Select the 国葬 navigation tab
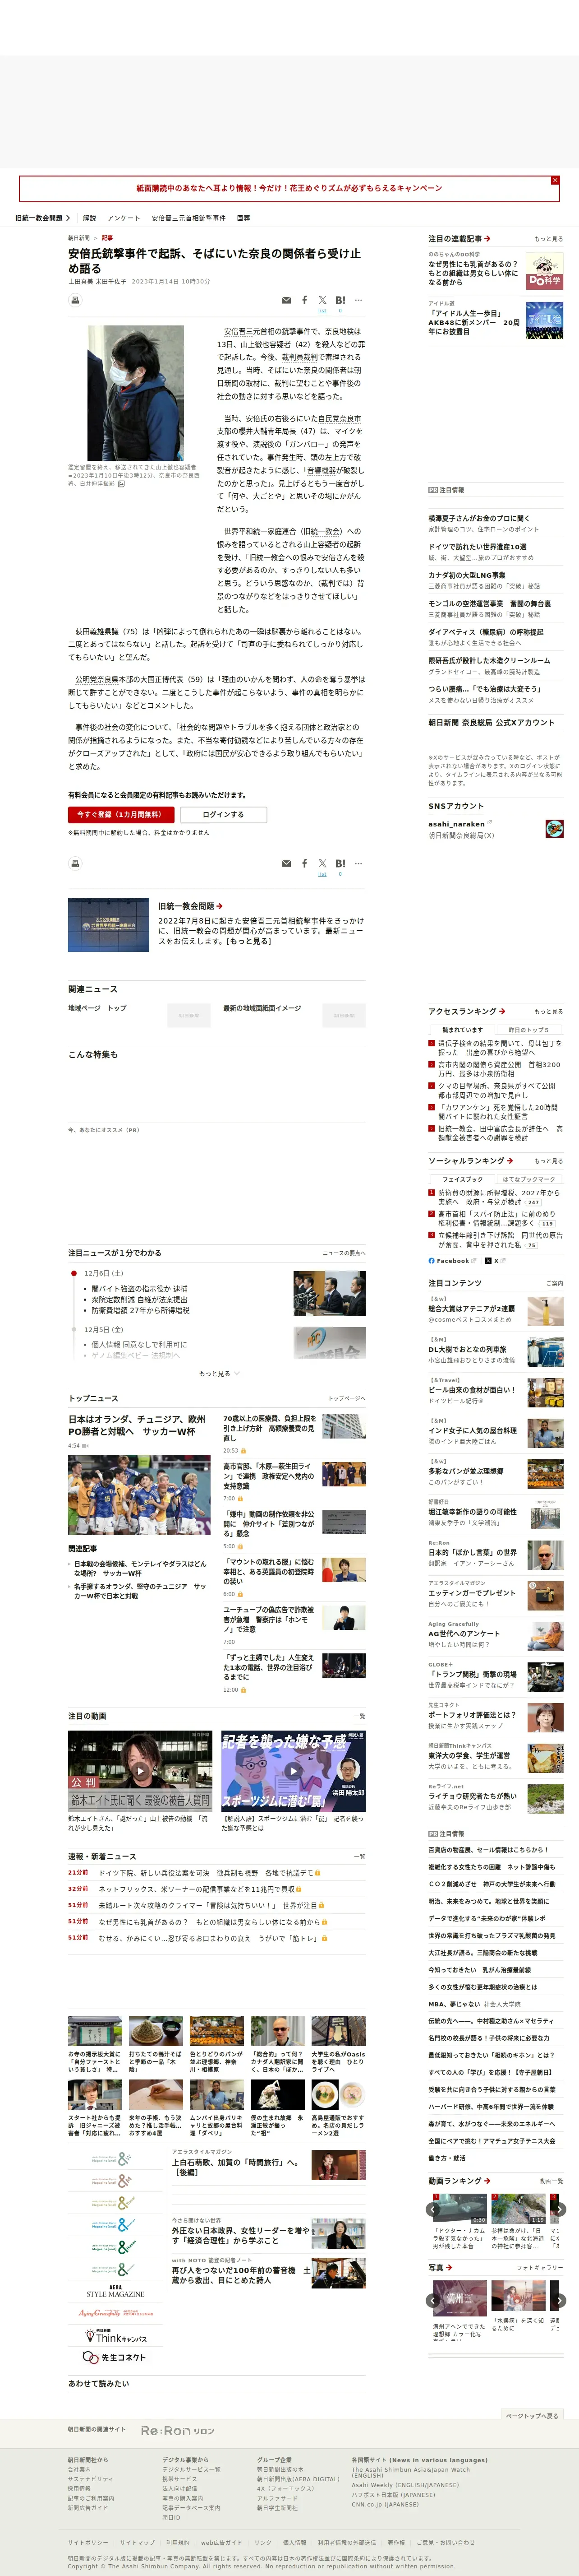 pyautogui.click(x=244, y=218)
